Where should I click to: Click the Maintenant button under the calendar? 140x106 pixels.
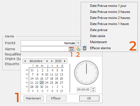point(33,98)
